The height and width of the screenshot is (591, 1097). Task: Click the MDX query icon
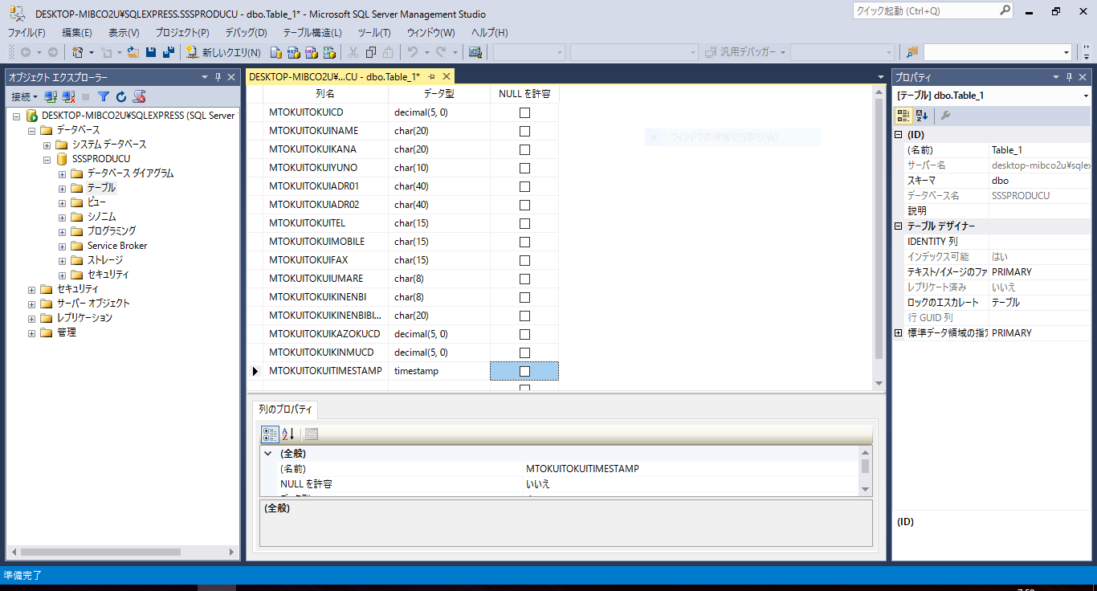293,52
